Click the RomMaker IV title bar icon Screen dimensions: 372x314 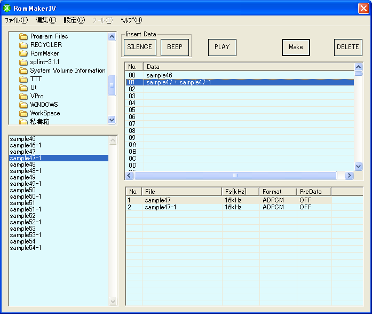point(7,9)
